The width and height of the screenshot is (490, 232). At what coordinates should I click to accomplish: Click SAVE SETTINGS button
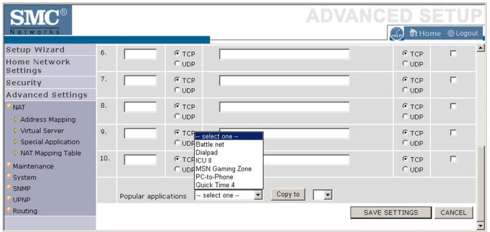(x=391, y=212)
